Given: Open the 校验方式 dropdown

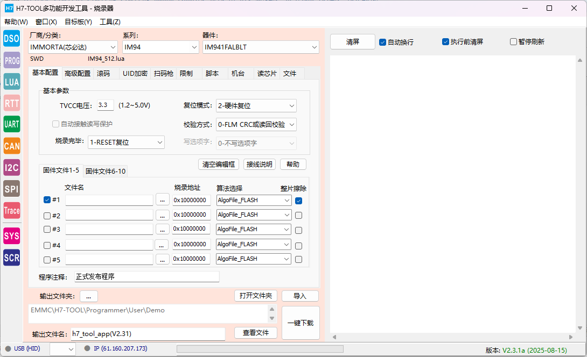Looking at the screenshot, I should (256, 125).
